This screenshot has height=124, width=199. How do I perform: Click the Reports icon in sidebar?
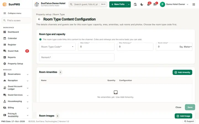point(5,57)
